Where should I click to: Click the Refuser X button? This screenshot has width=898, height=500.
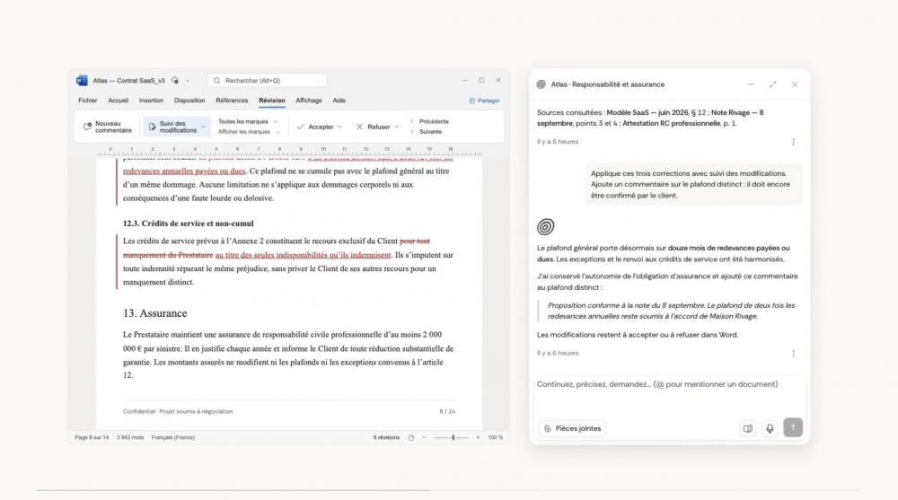373,127
